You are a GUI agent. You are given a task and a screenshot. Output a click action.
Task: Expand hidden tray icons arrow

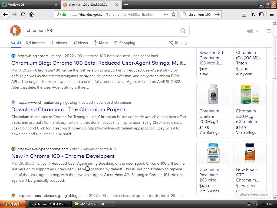257,204
